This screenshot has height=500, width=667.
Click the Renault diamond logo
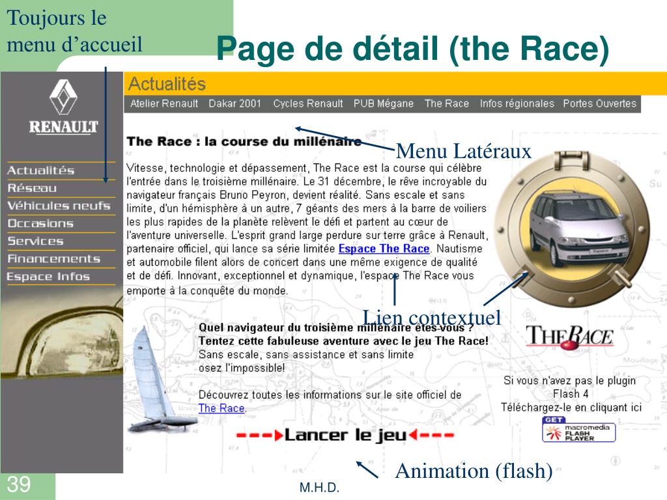(x=63, y=97)
